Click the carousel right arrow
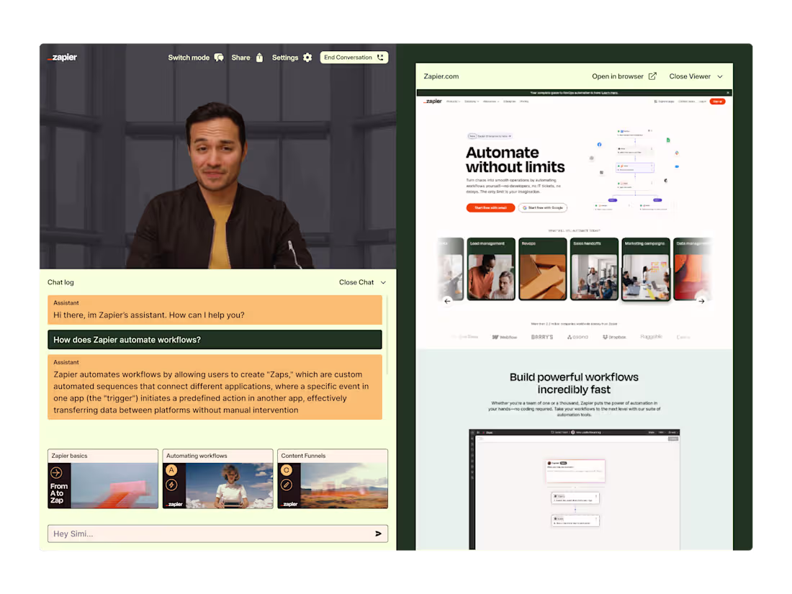 [x=701, y=301]
